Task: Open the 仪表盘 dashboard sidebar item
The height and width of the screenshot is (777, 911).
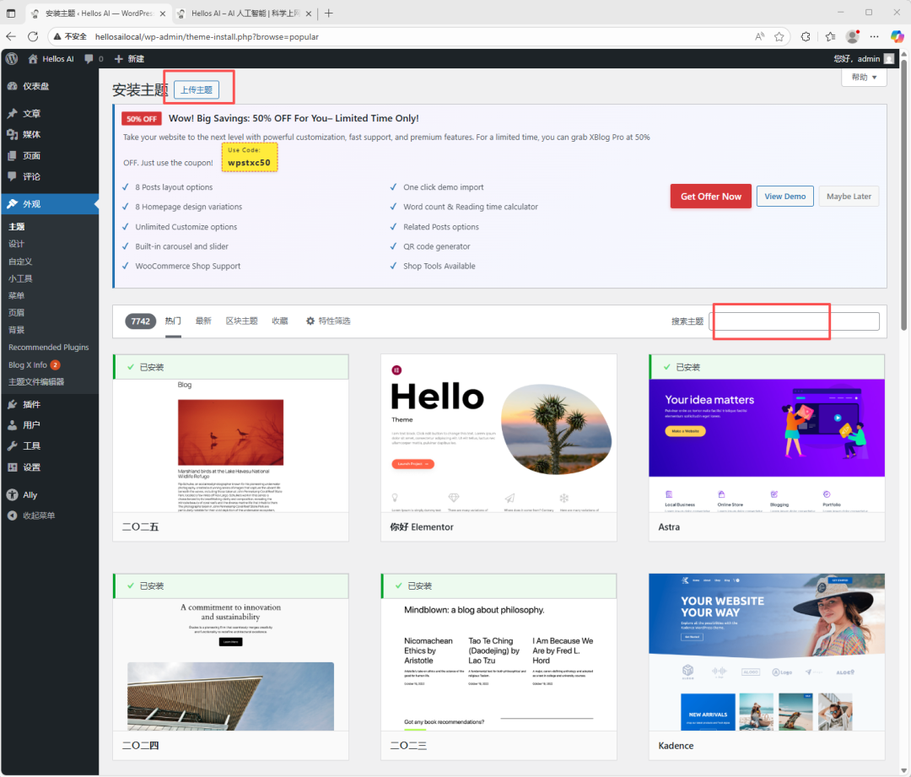Action: tap(35, 86)
